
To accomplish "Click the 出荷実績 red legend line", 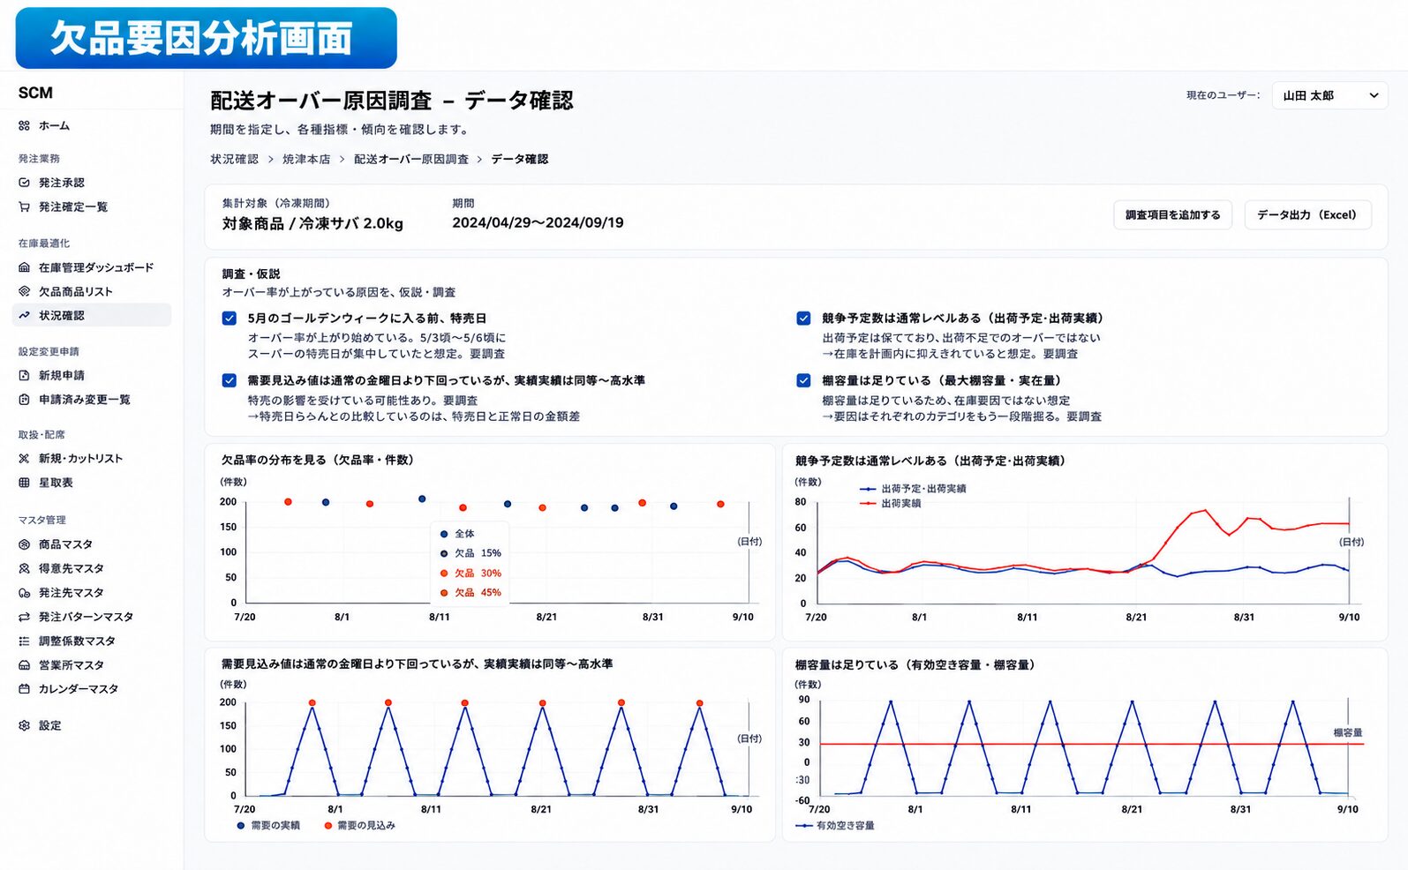I will pyautogui.click(x=868, y=503).
